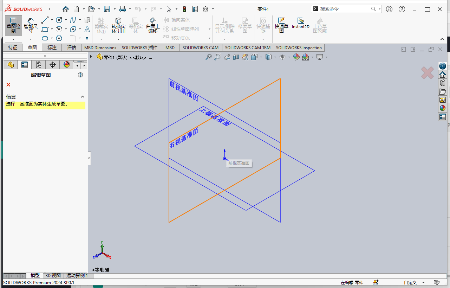
Task: Toggle Hide/Show Items eye icon
Action: (283, 57)
